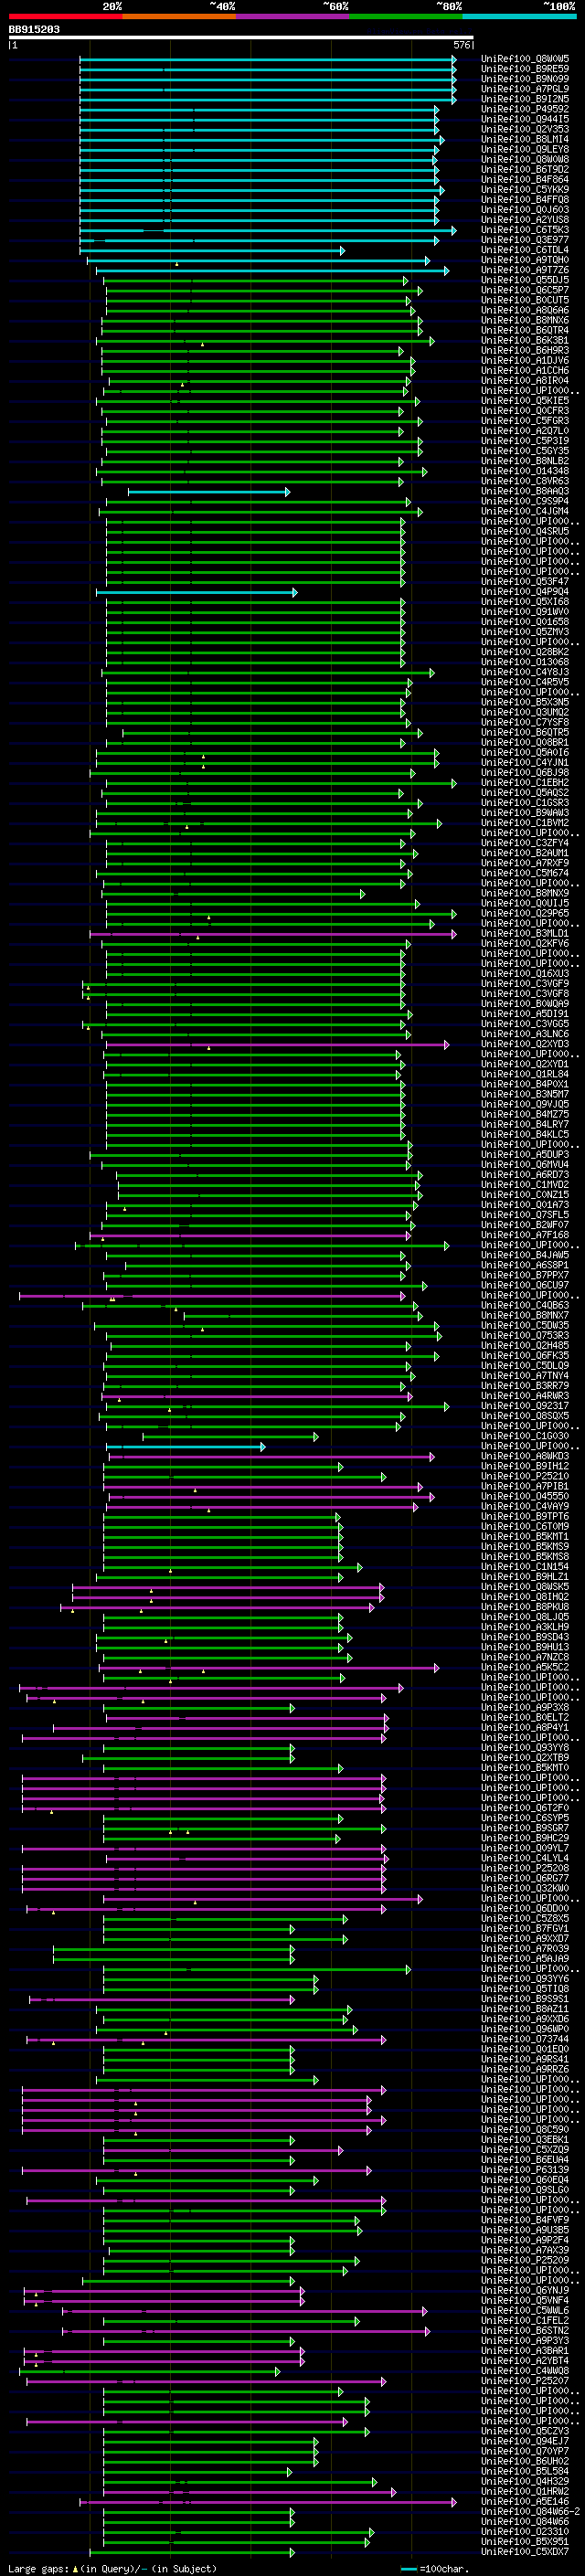Open hit UniRef100_Q5CZV3
Screen dimensions: 585x2576
click(x=525, y=2431)
